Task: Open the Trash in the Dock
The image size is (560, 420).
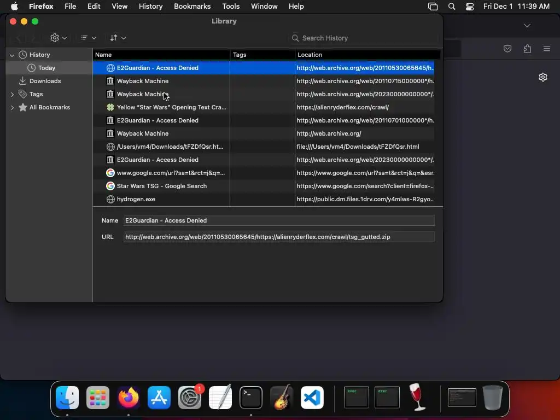Action: click(x=493, y=398)
